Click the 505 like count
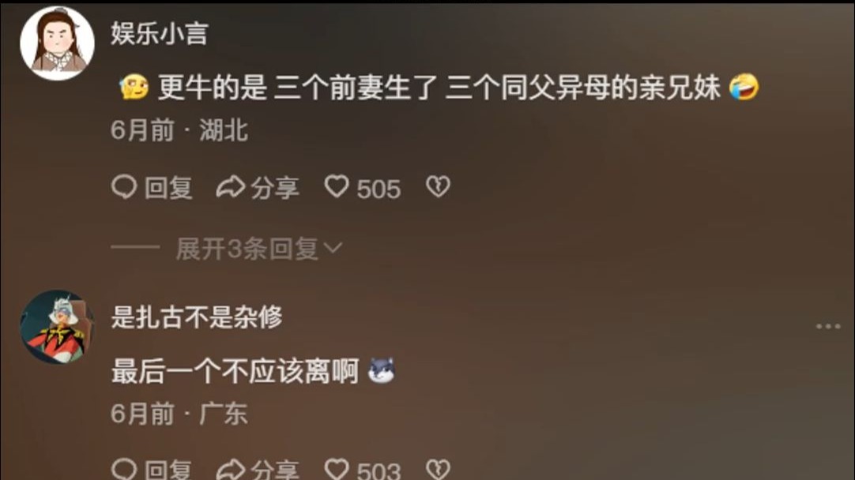Viewport: 855px width, 480px height. (379, 189)
